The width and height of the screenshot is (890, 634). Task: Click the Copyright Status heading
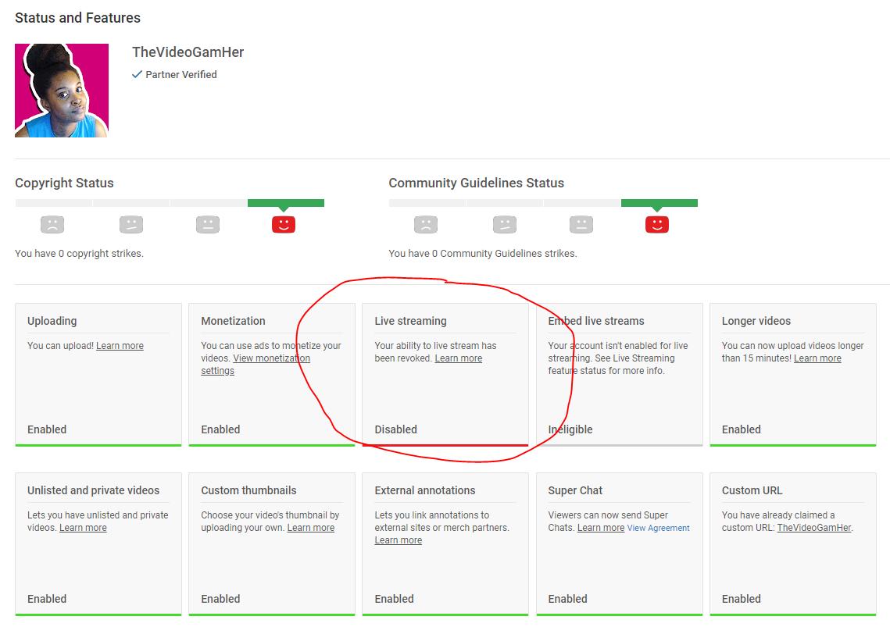(64, 183)
